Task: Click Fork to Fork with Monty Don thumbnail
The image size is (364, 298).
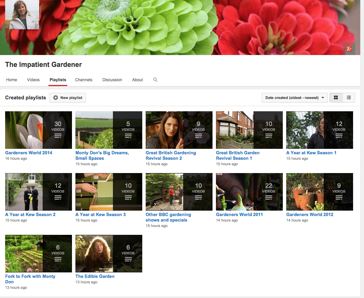Action: tap(39, 254)
